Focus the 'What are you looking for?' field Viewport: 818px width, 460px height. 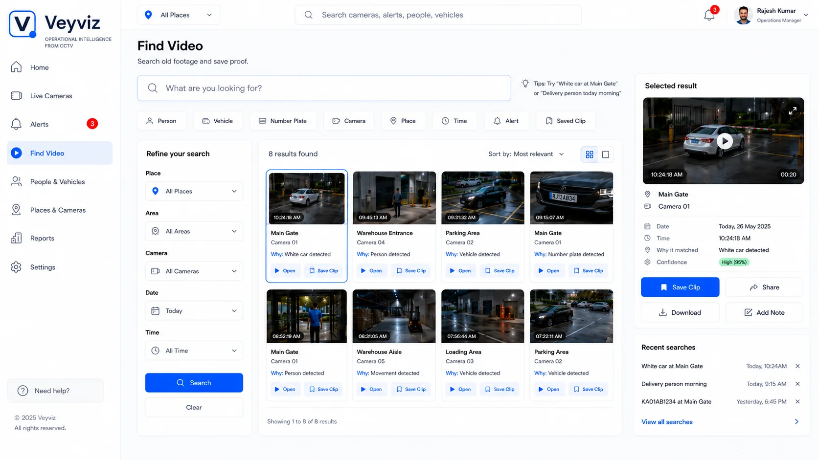click(324, 88)
